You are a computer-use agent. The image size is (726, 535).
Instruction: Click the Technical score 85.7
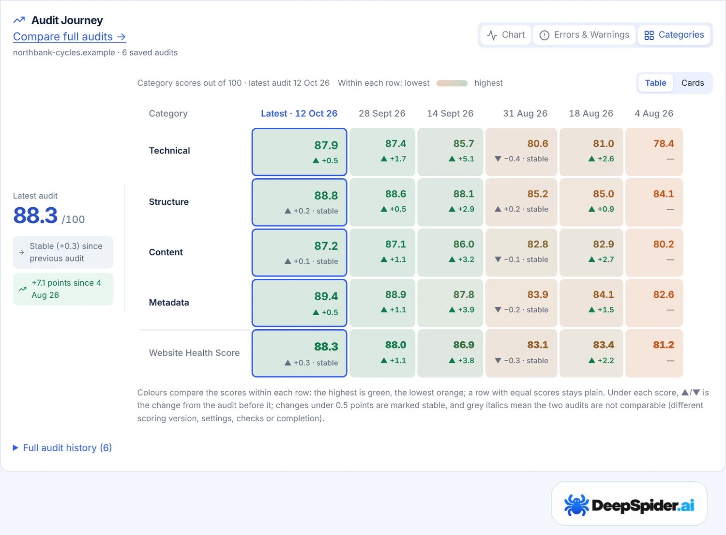click(x=464, y=144)
